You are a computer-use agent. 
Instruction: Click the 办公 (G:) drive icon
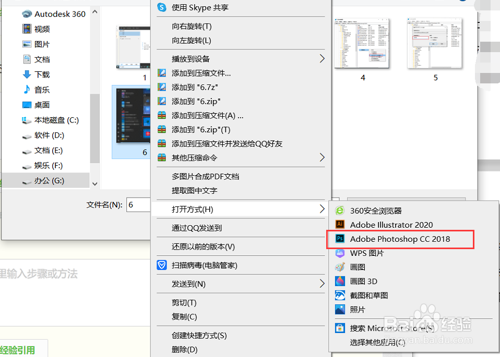click(x=27, y=182)
